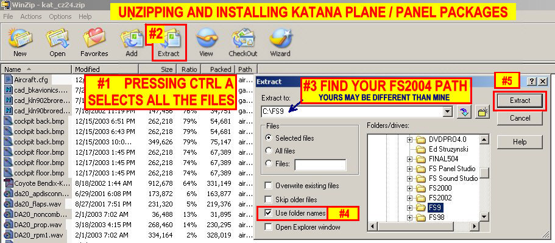Select the Coyote Bendix-K PDF file icon
This screenshot has width=555, height=243.
(x=9, y=183)
